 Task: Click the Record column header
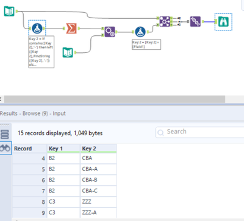tap(30, 149)
